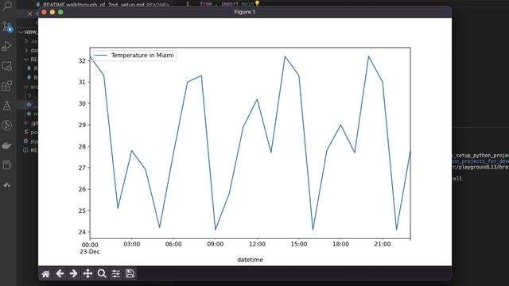The image size is (509, 286).
Task: Click the Figure 1 window title bar
Action: tap(245, 12)
